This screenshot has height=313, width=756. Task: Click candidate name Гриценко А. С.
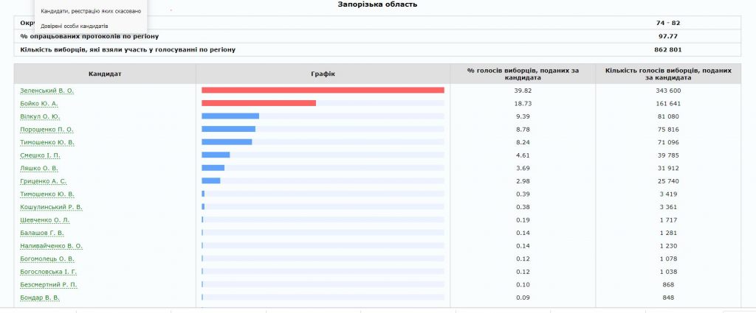(44, 181)
